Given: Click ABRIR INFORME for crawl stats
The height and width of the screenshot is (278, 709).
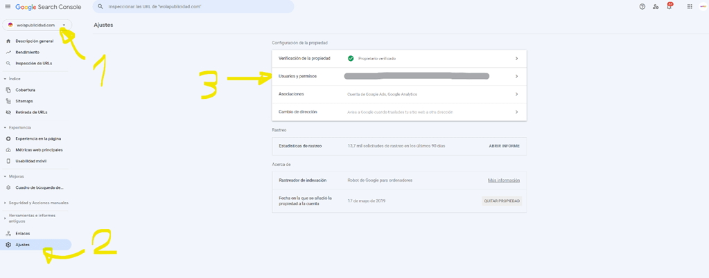Looking at the screenshot, I should (x=504, y=146).
